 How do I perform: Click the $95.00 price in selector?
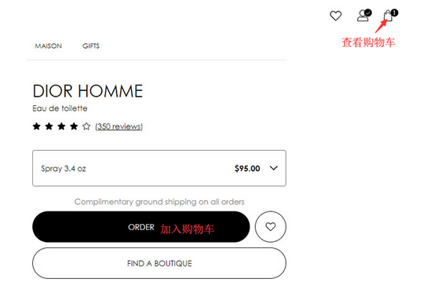point(247,169)
